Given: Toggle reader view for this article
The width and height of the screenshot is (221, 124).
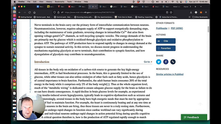Looking at the screenshot, I should click(x=167, y=12).
